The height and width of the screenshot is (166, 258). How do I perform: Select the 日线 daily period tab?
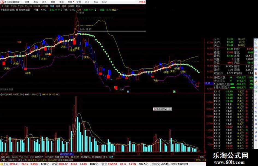(52, 6)
